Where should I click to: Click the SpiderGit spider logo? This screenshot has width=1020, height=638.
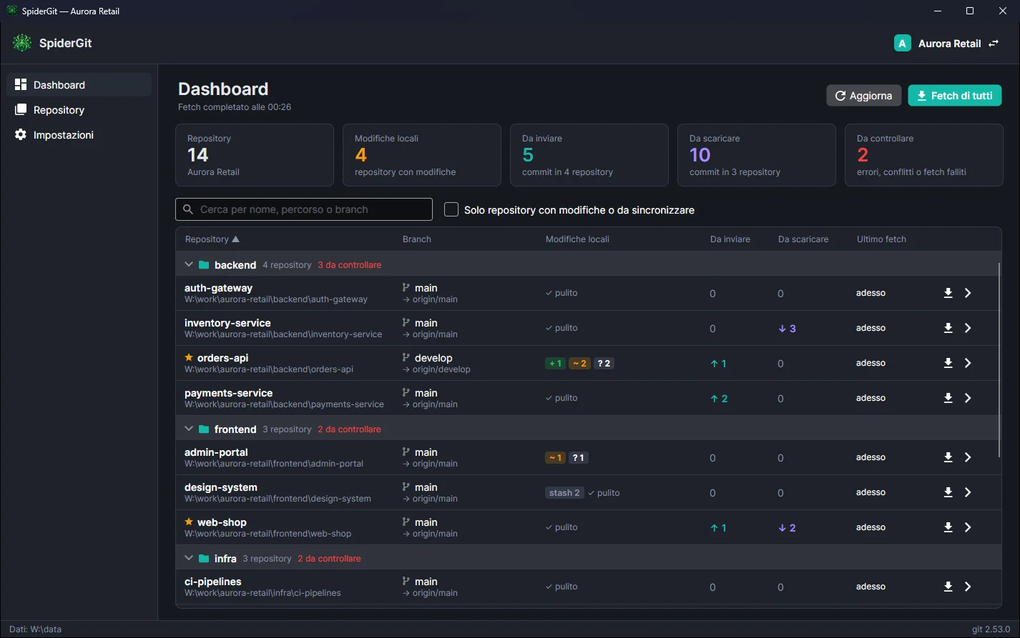click(22, 43)
